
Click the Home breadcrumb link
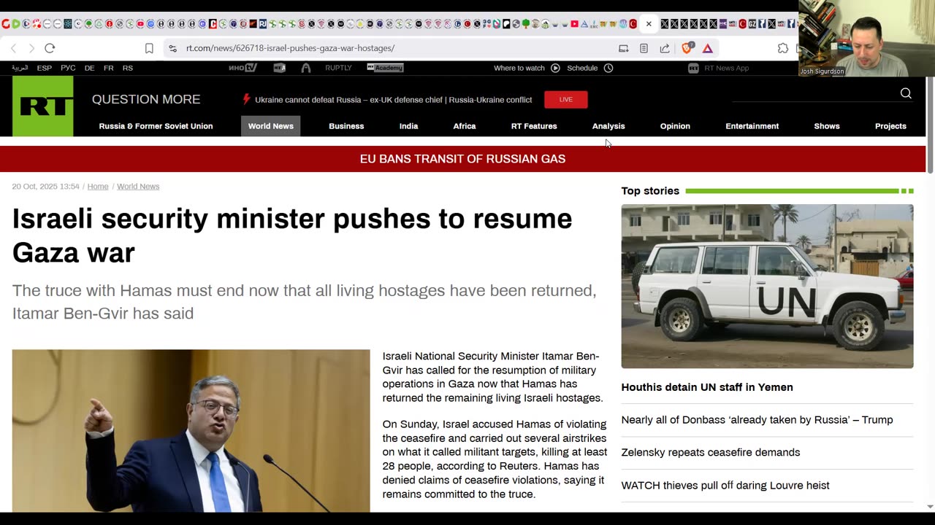pyautogui.click(x=98, y=187)
